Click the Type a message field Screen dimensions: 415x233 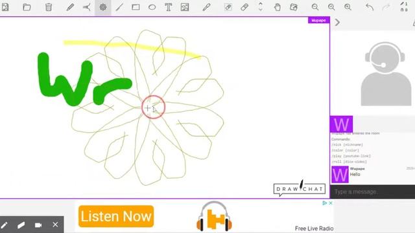pos(372,192)
